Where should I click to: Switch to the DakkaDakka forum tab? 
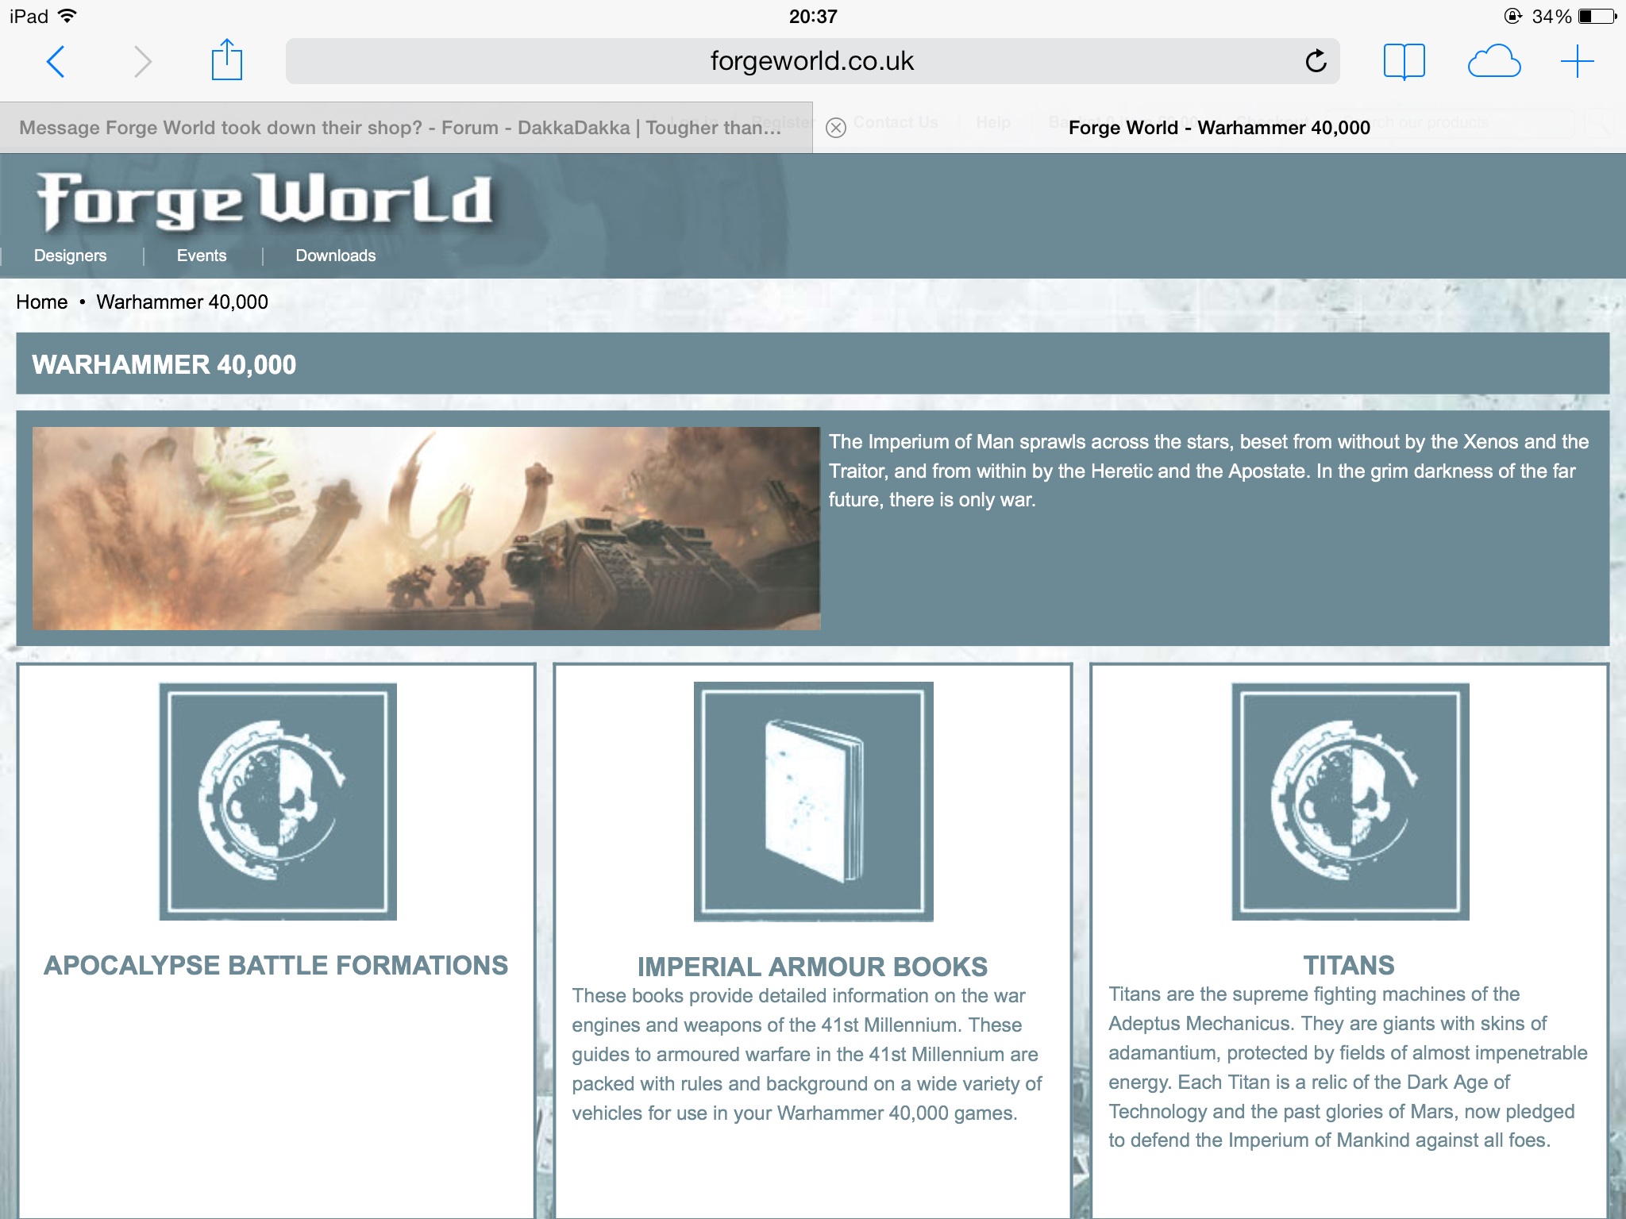[406, 127]
